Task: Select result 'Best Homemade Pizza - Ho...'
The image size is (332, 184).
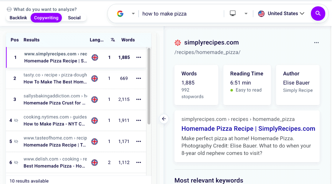Action: coord(54,166)
